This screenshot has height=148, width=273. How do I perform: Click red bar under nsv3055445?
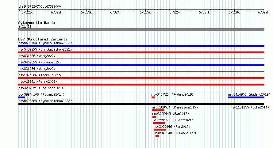tap(154, 117)
